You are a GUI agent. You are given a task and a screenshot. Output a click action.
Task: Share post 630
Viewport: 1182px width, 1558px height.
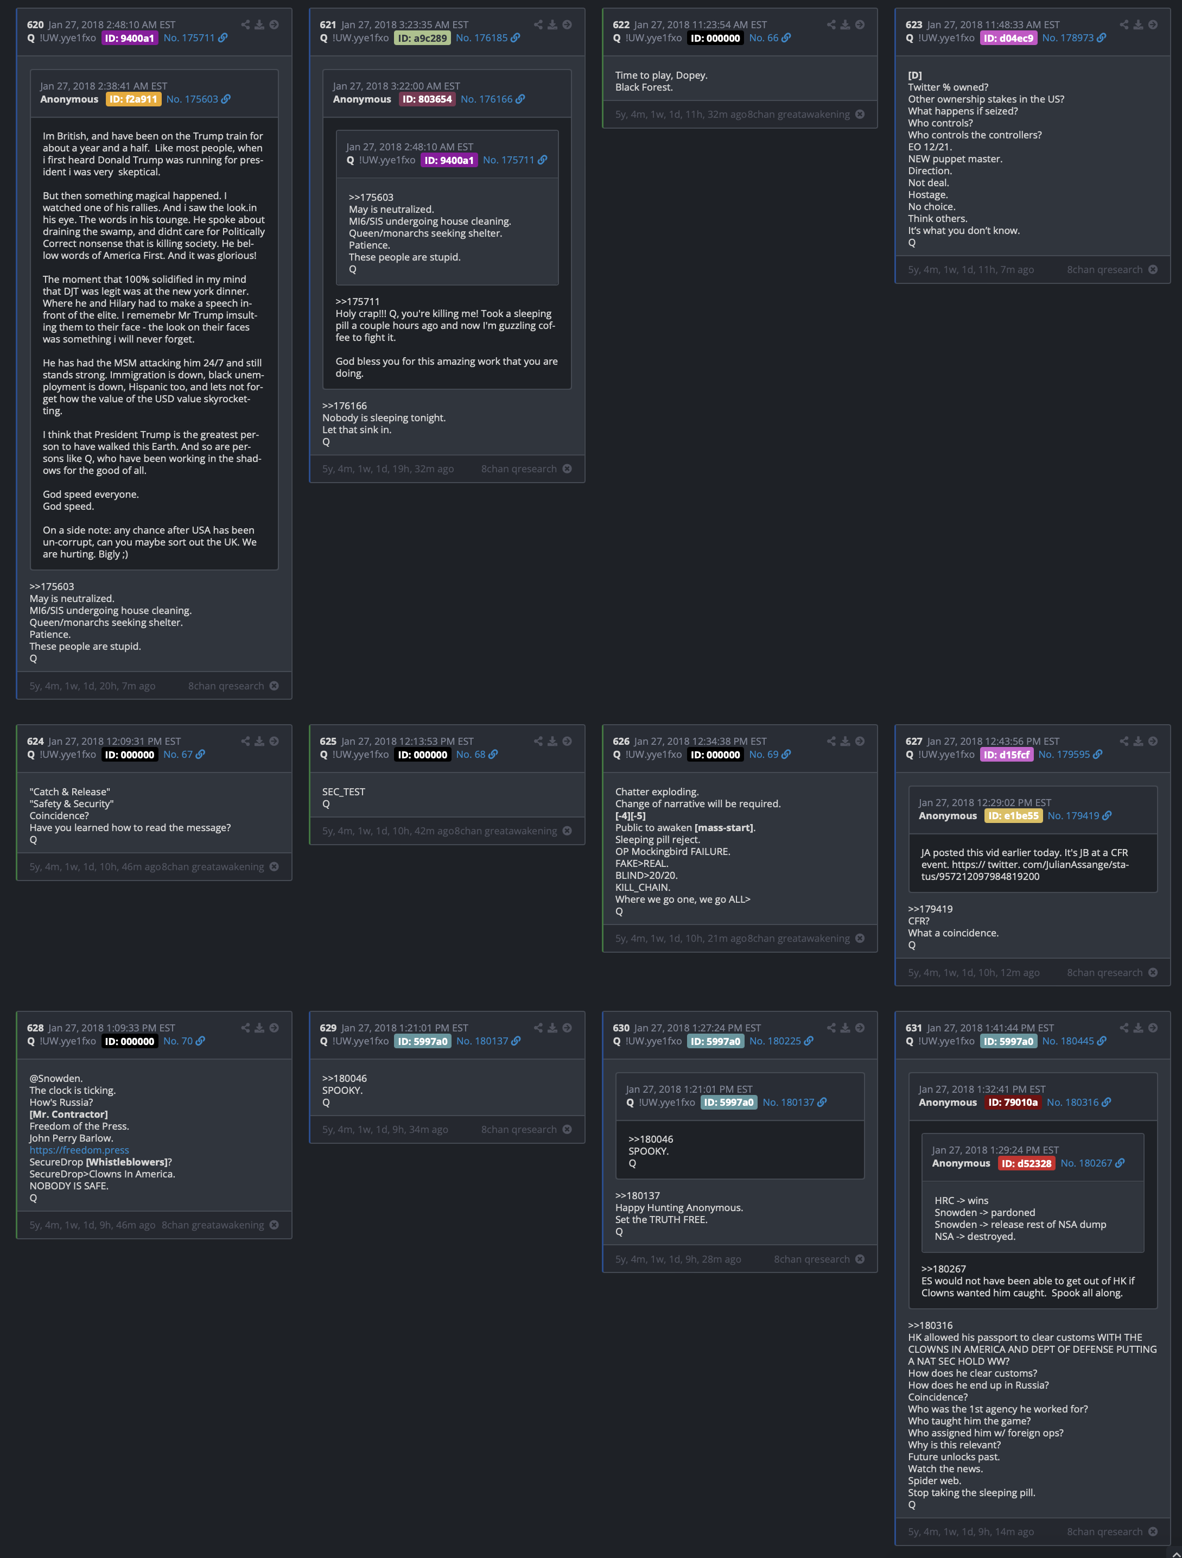click(x=831, y=1028)
